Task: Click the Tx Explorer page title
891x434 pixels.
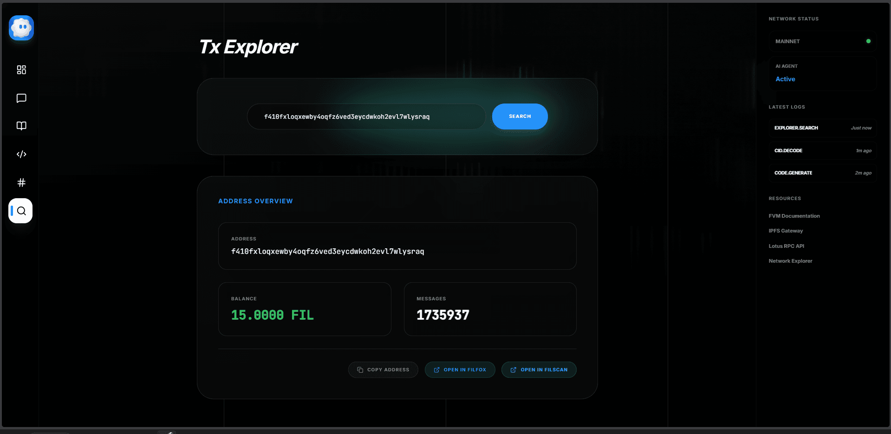Action: point(248,47)
